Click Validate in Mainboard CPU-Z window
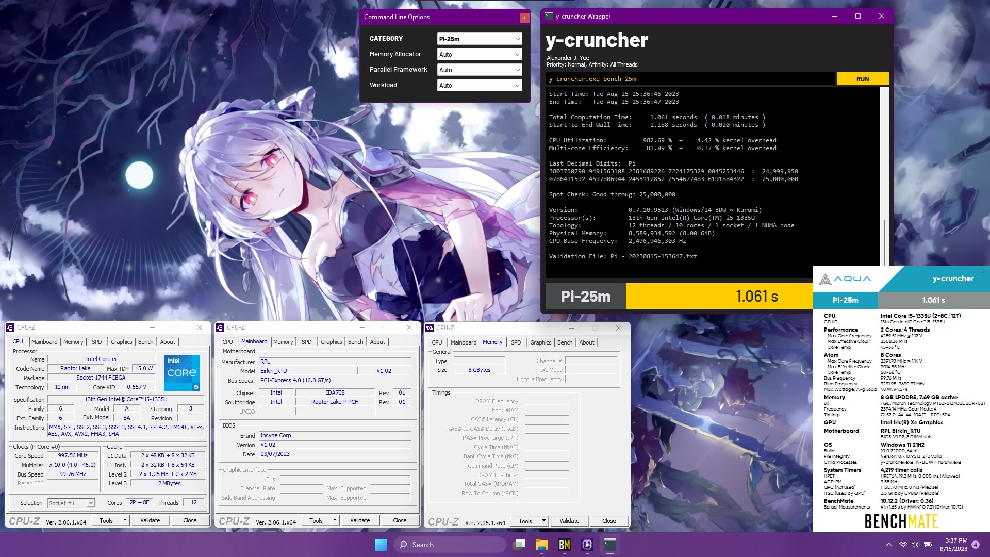The image size is (990, 557). pos(360,520)
